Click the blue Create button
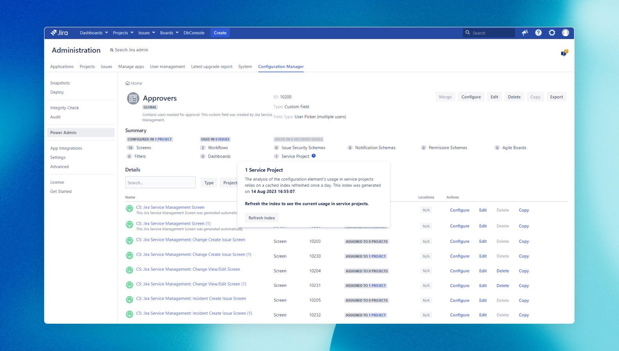 pos(220,33)
